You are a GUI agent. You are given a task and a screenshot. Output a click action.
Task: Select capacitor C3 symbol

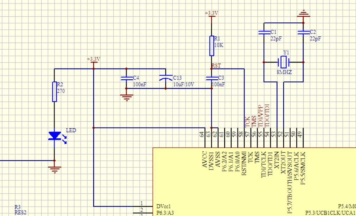point(211,78)
